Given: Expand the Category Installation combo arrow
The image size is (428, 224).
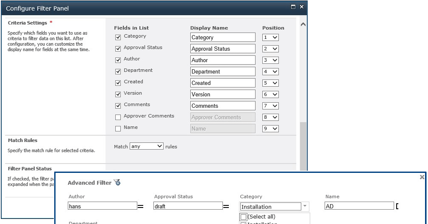Looking at the screenshot, I should click(305, 206).
